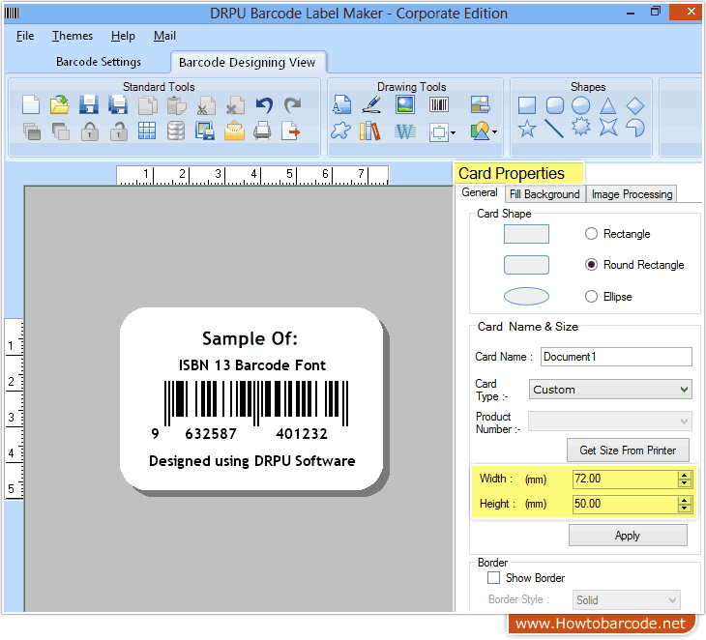Decrease the Width value with down arrow

click(685, 483)
